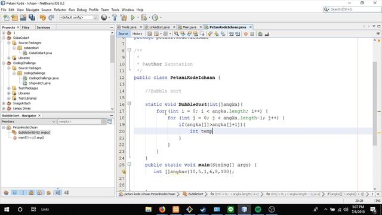Toggle Show Fields filter in Navigator
382x215 pixels.
(x=14, y=192)
